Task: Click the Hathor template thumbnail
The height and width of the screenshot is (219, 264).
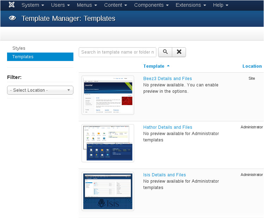Action: point(108,143)
